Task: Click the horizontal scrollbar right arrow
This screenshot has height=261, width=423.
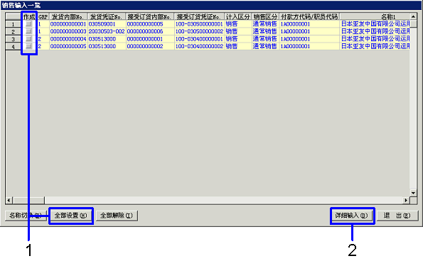Action: (406, 200)
